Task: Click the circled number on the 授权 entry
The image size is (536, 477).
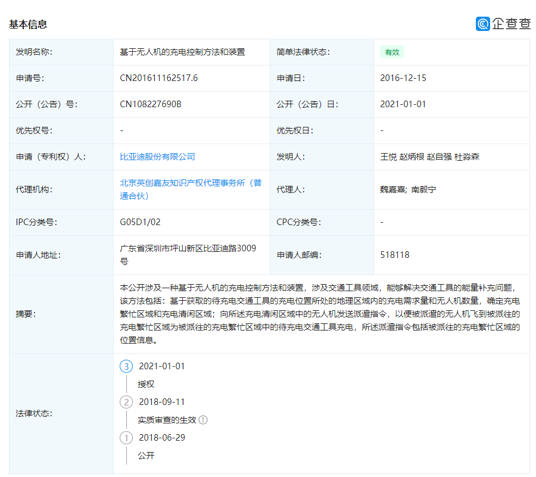Action: click(x=126, y=367)
